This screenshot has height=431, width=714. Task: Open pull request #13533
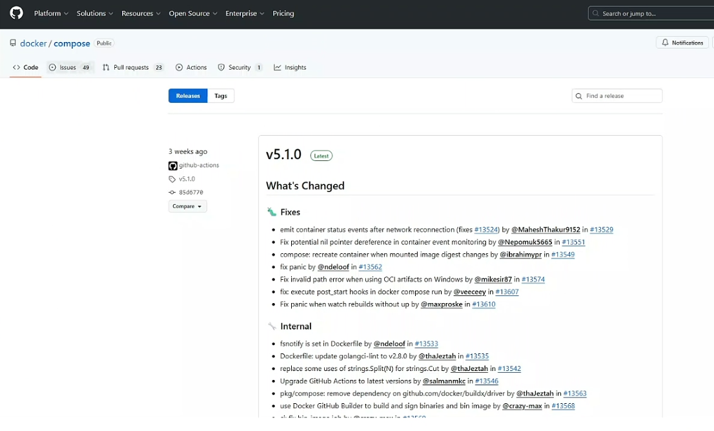[426, 344]
